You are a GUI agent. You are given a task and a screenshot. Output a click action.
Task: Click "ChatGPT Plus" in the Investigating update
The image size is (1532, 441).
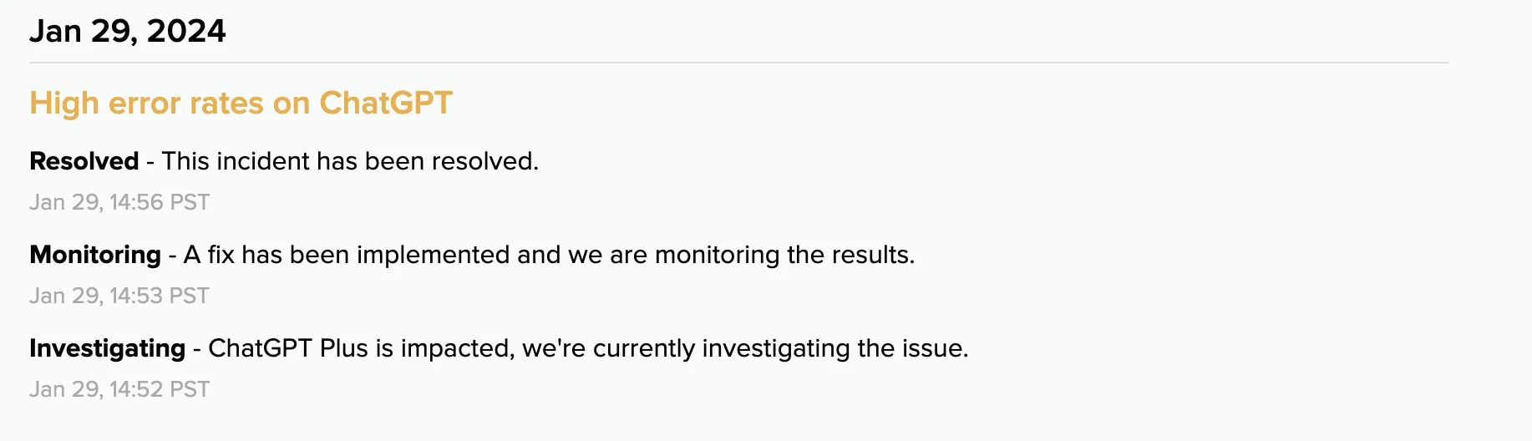[x=288, y=348]
